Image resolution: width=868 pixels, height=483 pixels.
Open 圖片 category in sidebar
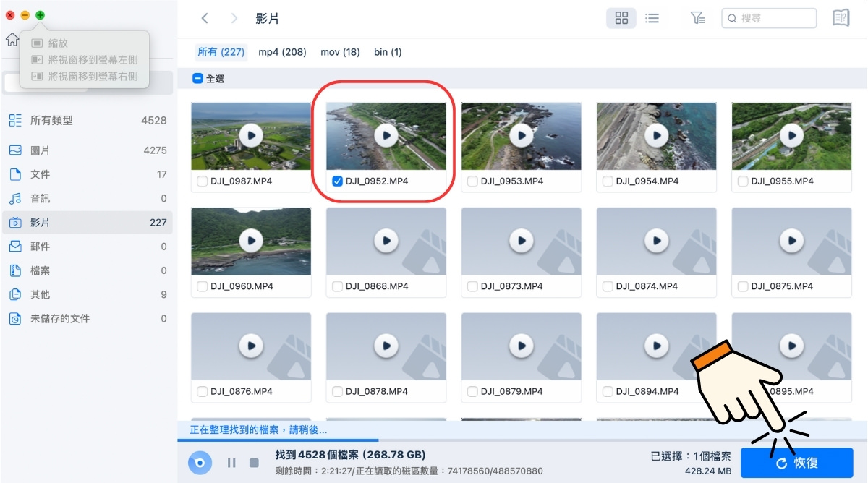coord(88,150)
